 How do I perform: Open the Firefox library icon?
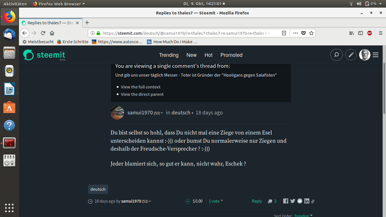coord(352,33)
